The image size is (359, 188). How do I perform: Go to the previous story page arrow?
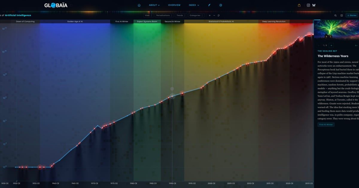319,45
